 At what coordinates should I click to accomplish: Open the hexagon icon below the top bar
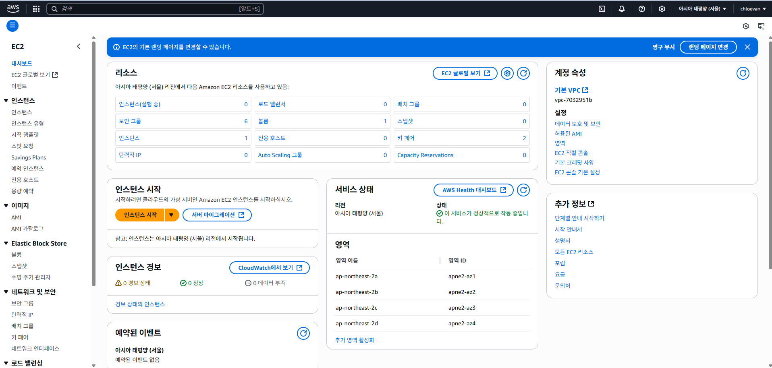(746, 26)
